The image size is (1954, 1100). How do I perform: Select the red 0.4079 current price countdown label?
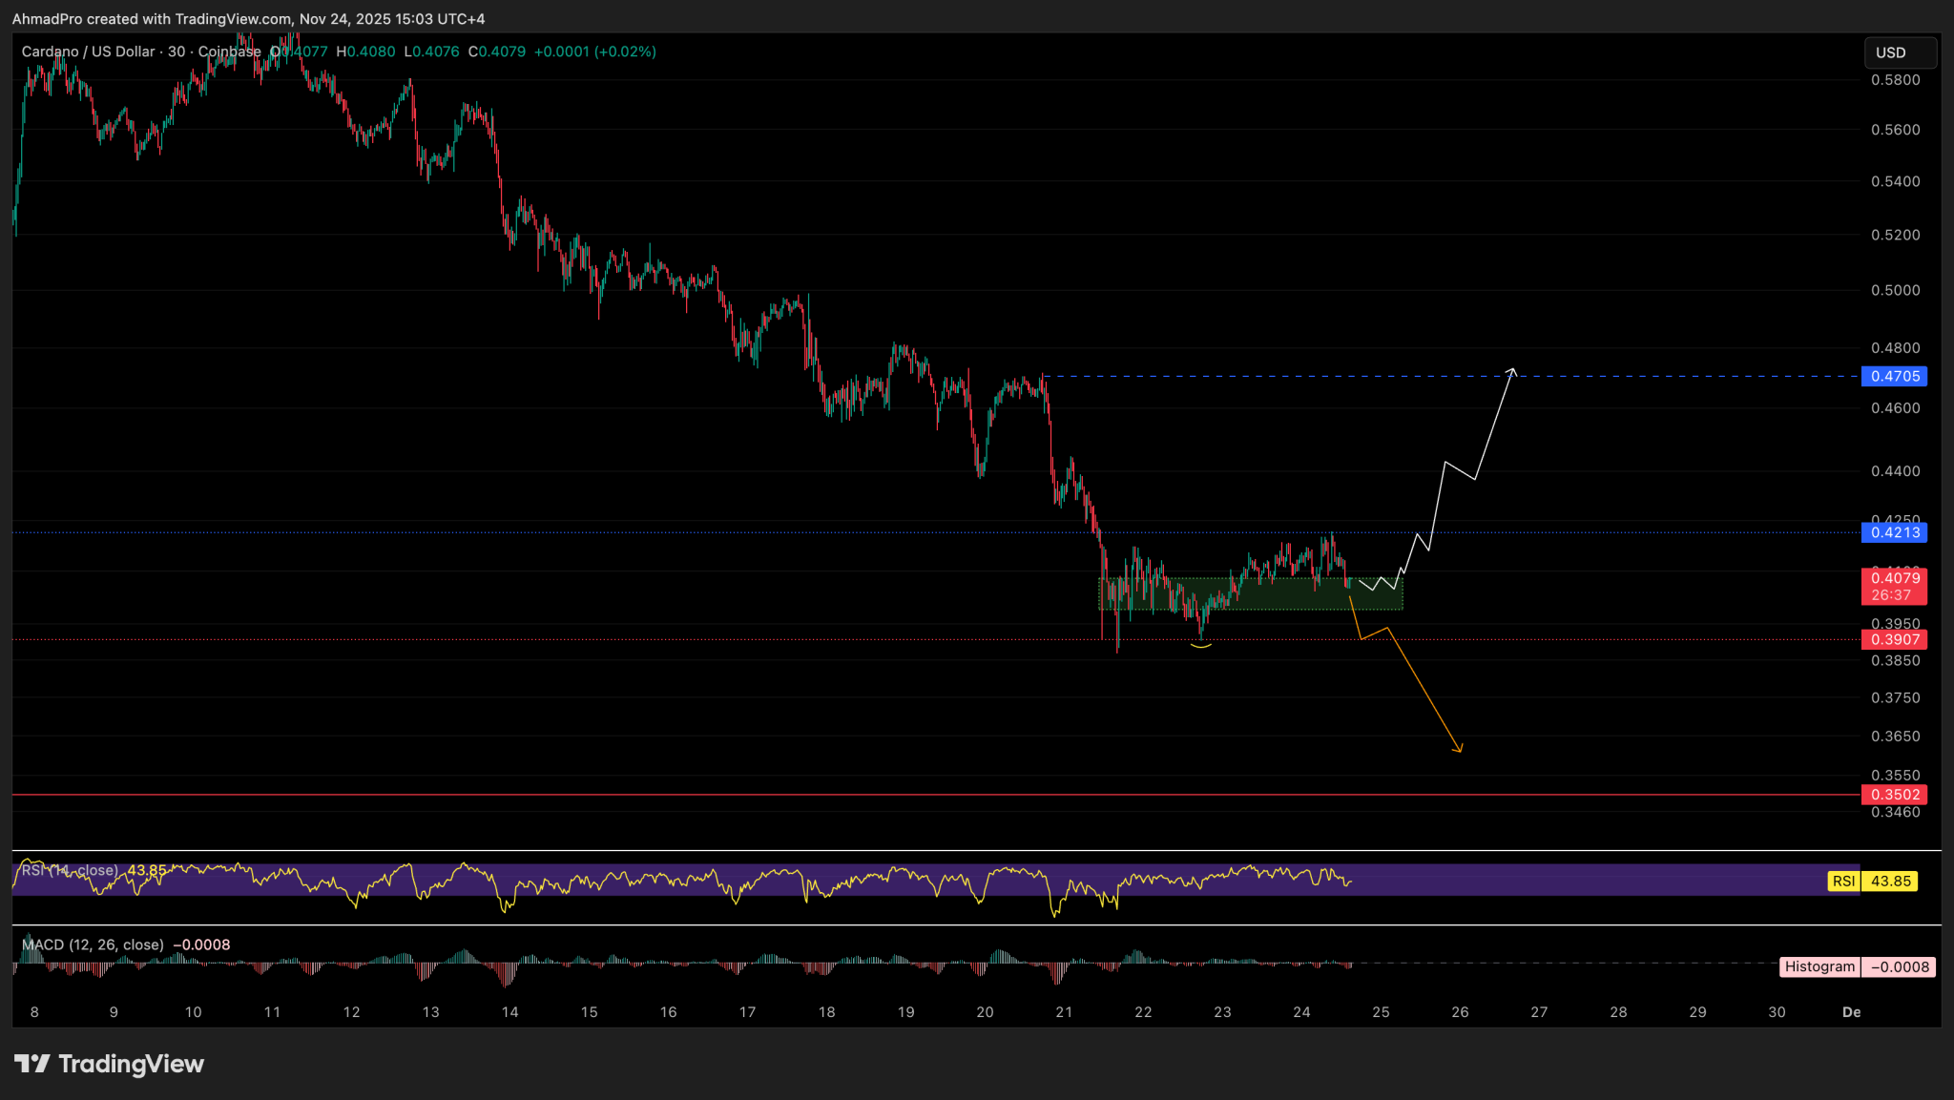(x=1893, y=586)
